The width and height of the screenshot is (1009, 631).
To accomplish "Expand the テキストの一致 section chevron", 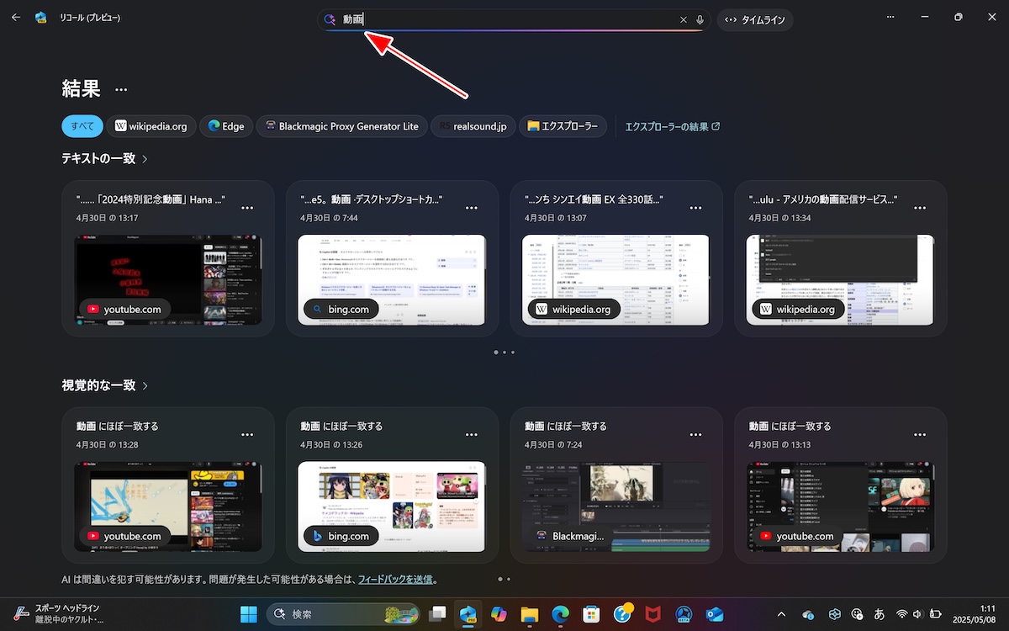I will click(145, 159).
